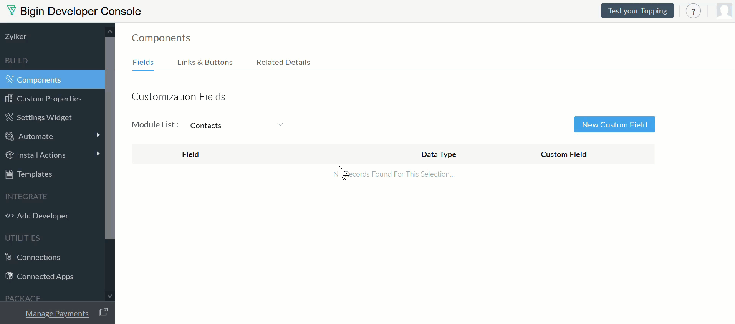Click the sidebar scrollbar thumb
Screen dimensions: 735x324
[110, 138]
